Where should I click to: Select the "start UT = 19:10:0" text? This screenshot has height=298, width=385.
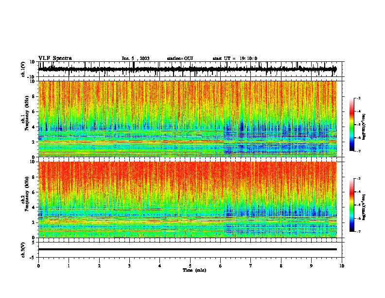[x=235, y=58]
